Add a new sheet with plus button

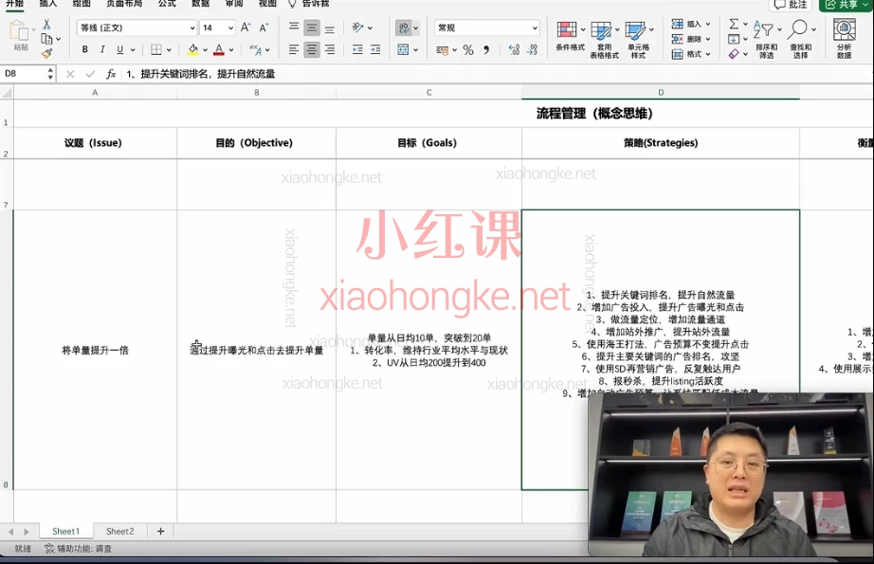(160, 531)
